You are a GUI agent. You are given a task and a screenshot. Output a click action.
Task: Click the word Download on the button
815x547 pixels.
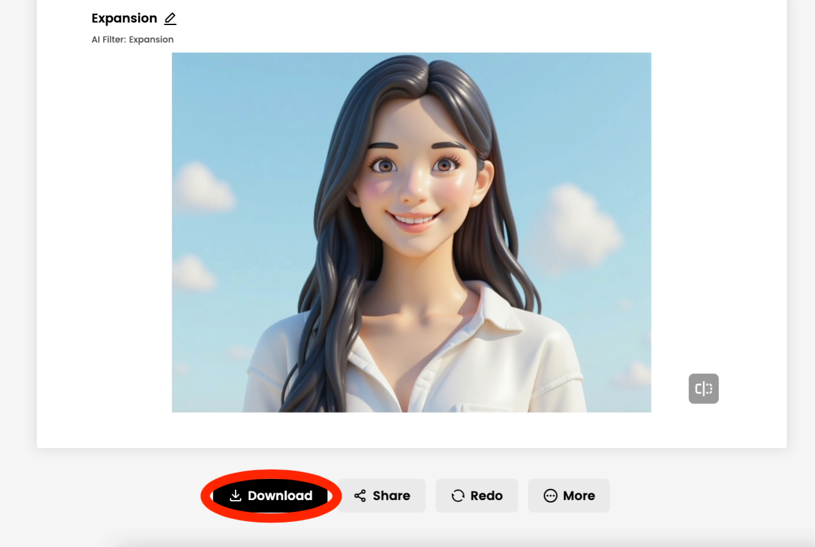[280, 496]
